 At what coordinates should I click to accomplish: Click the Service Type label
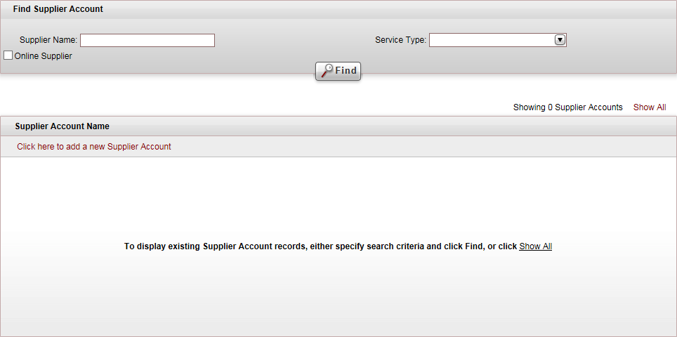(x=401, y=40)
